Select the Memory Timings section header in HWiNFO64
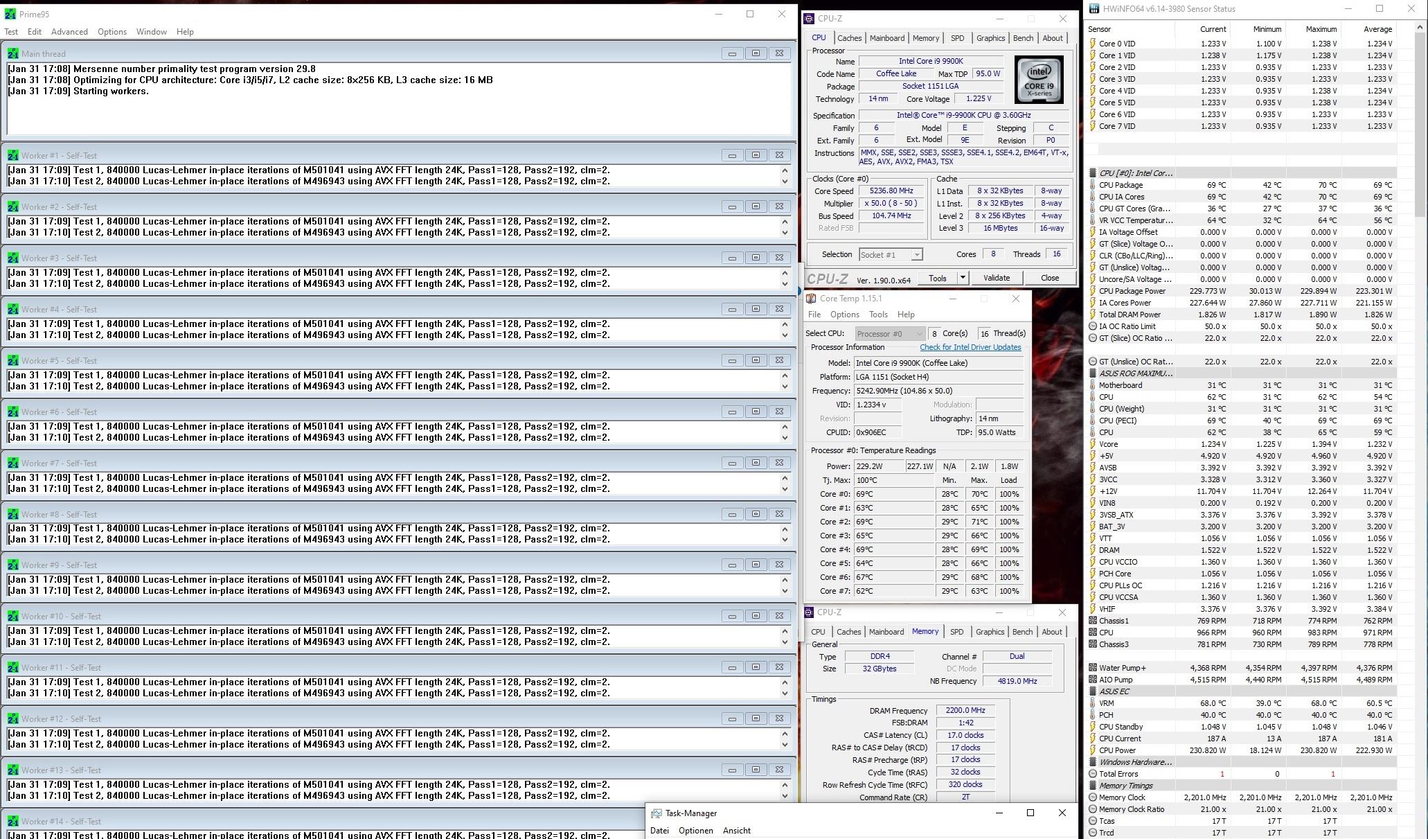Image resolution: width=1428 pixels, height=839 pixels. pos(1241,786)
